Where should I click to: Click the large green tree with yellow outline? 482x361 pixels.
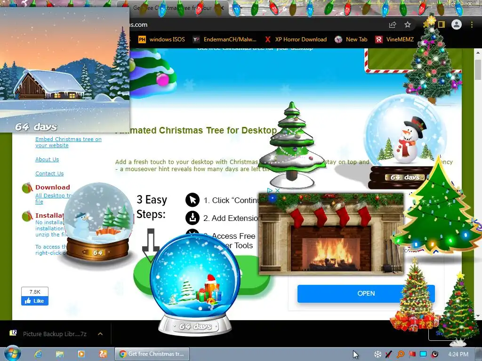tap(438, 207)
